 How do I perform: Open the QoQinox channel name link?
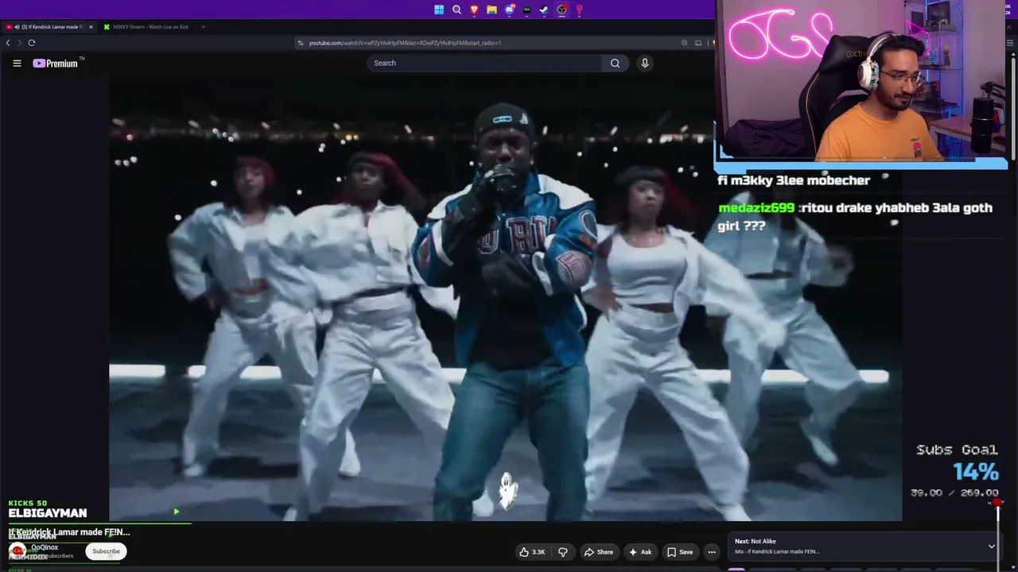pos(45,547)
